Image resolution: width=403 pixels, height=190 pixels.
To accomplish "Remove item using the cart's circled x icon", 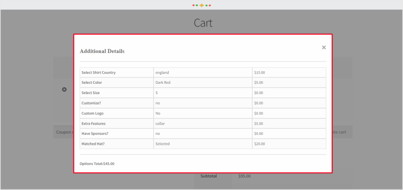I will [x=64, y=89].
